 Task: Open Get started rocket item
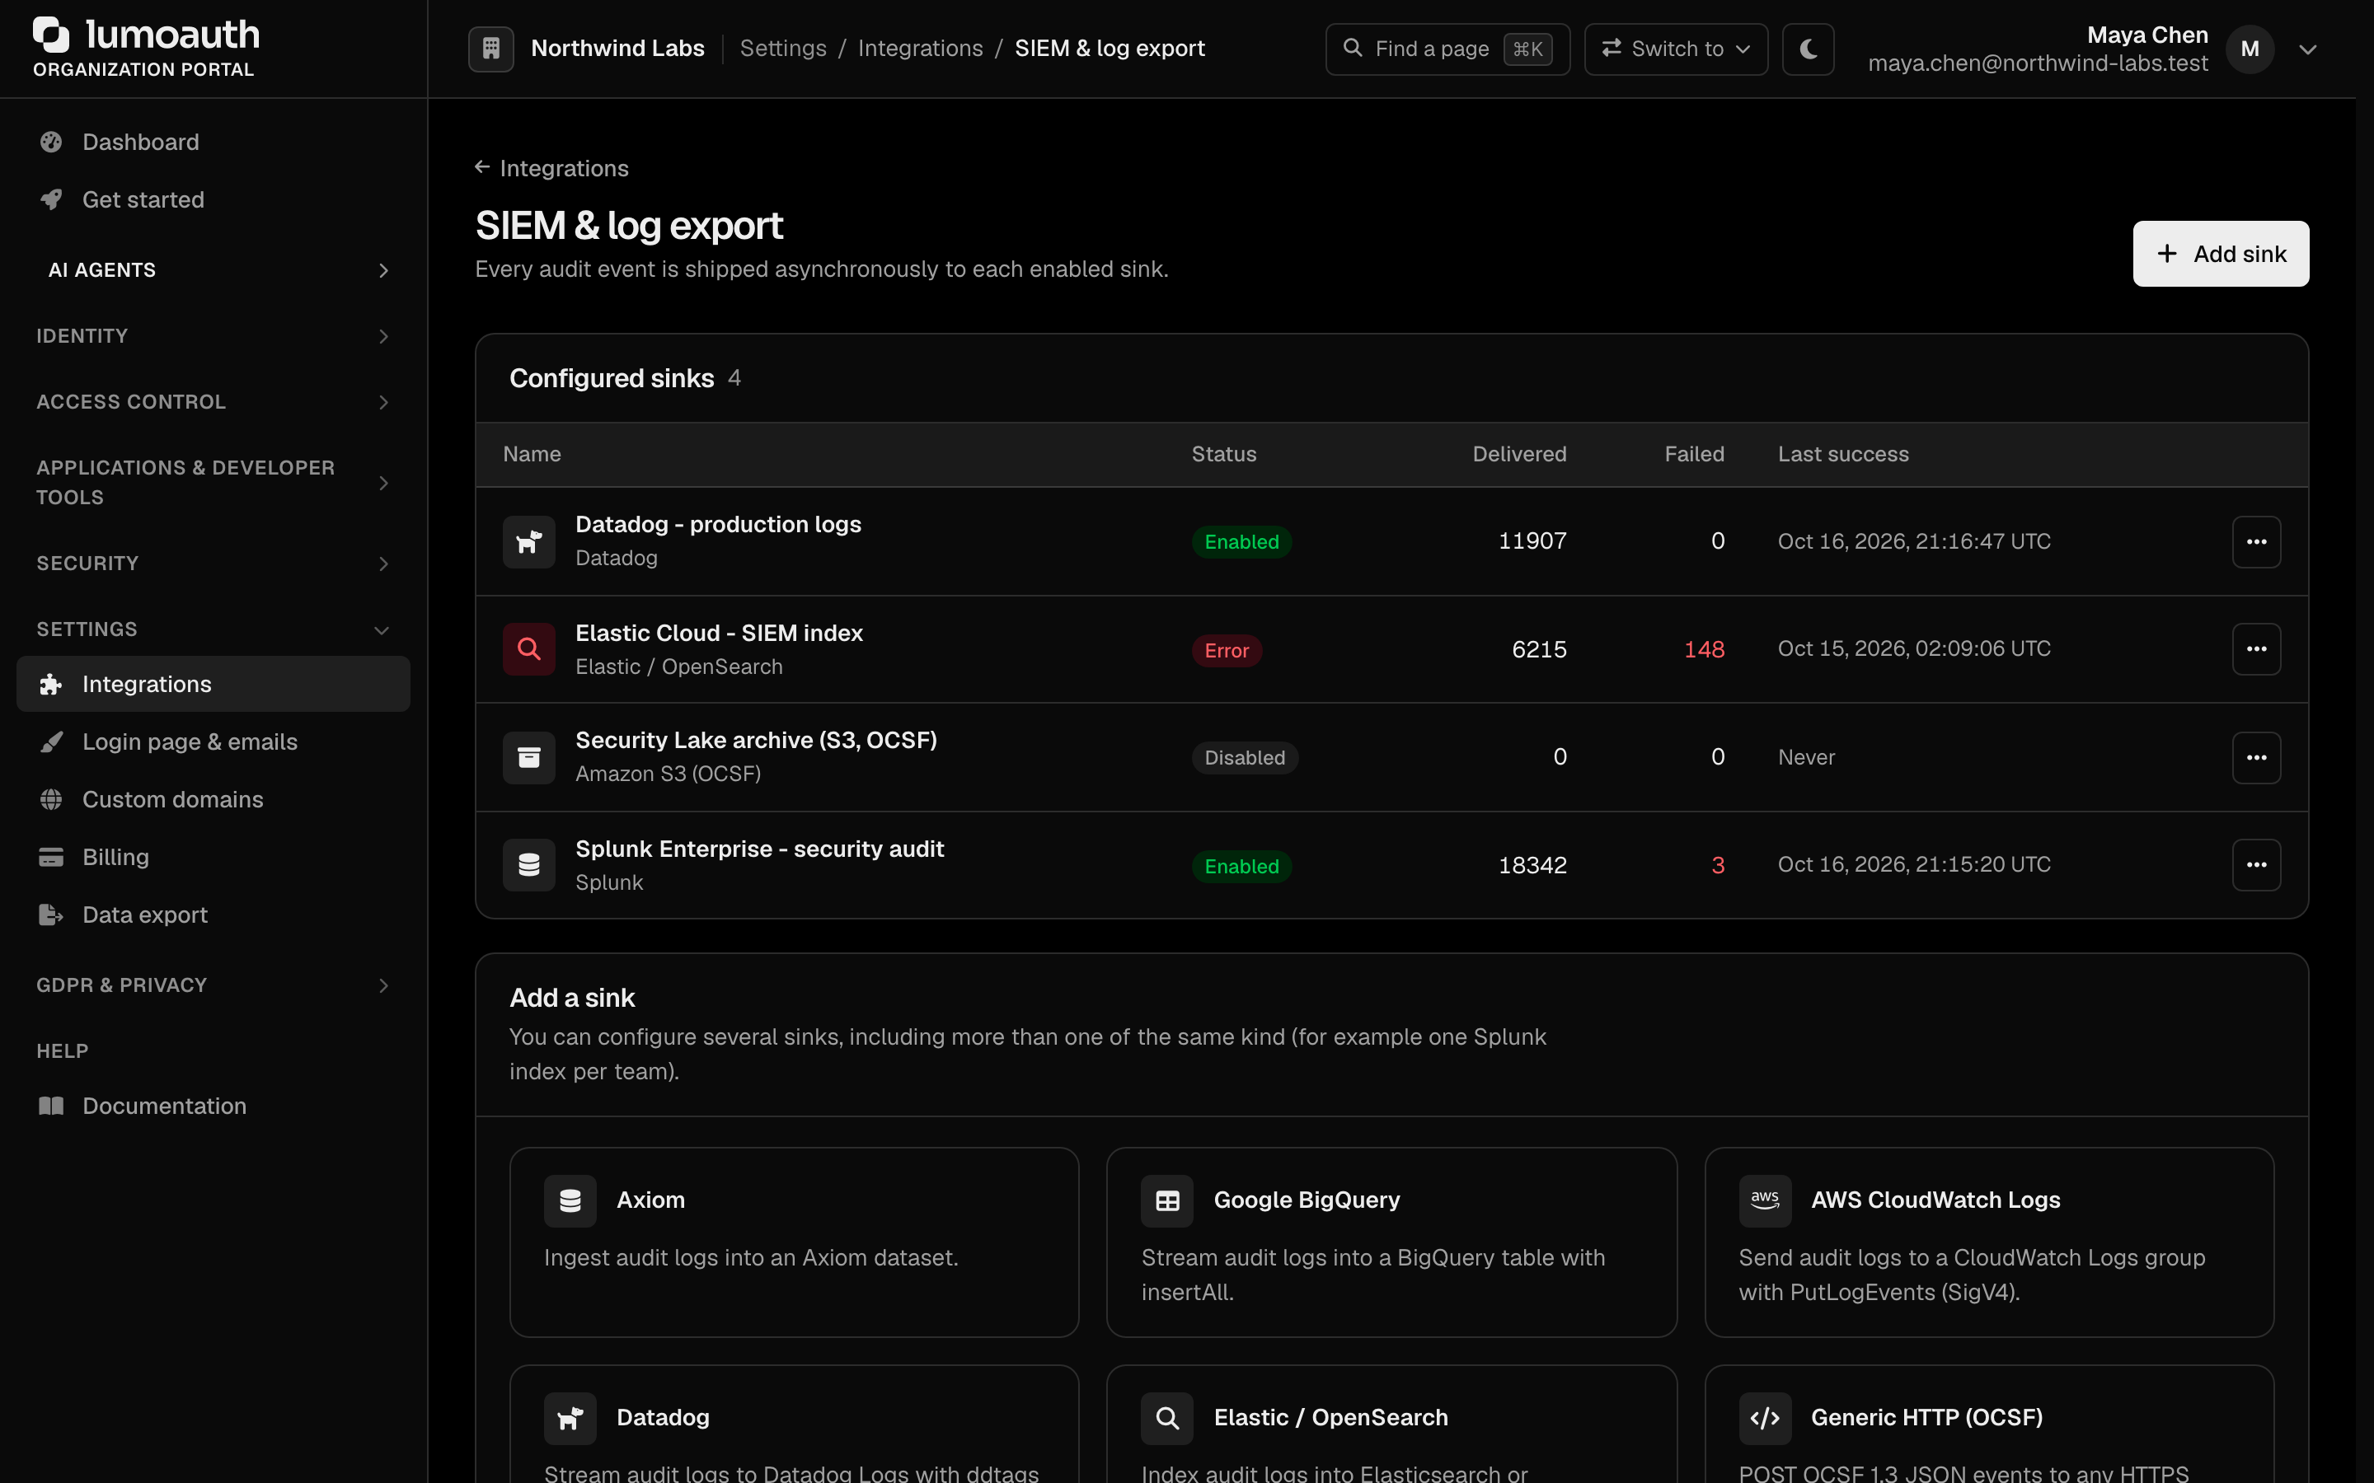click(x=213, y=200)
